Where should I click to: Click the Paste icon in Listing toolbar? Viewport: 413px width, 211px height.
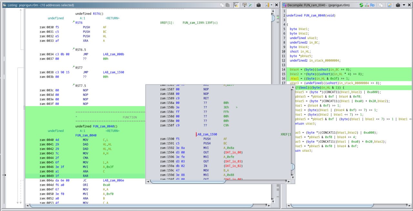(228, 5)
